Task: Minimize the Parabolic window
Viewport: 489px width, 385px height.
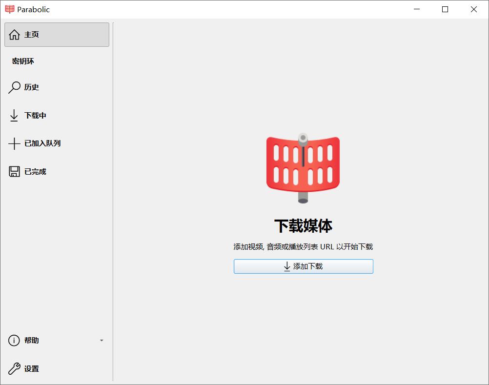Action: (x=417, y=9)
